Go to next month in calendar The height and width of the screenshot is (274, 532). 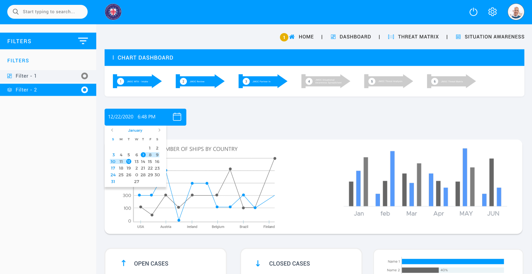pos(159,130)
